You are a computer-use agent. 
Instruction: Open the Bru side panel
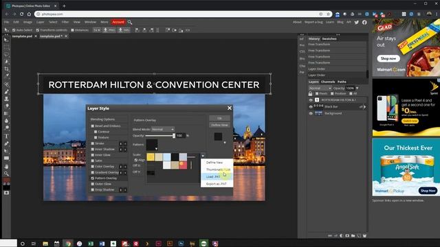[302, 58]
